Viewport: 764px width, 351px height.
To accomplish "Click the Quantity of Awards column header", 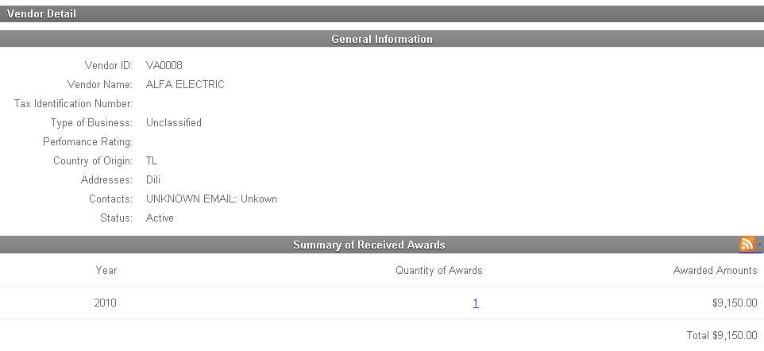I will pos(438,271).
